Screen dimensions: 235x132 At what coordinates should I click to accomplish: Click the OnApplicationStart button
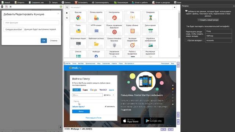(14, 29)
